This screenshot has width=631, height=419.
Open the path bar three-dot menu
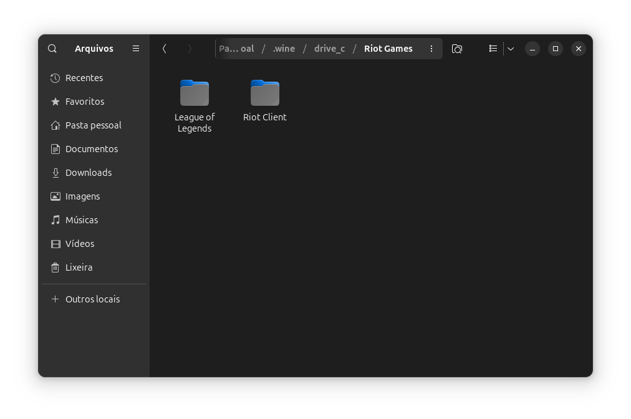click(431, 49)
